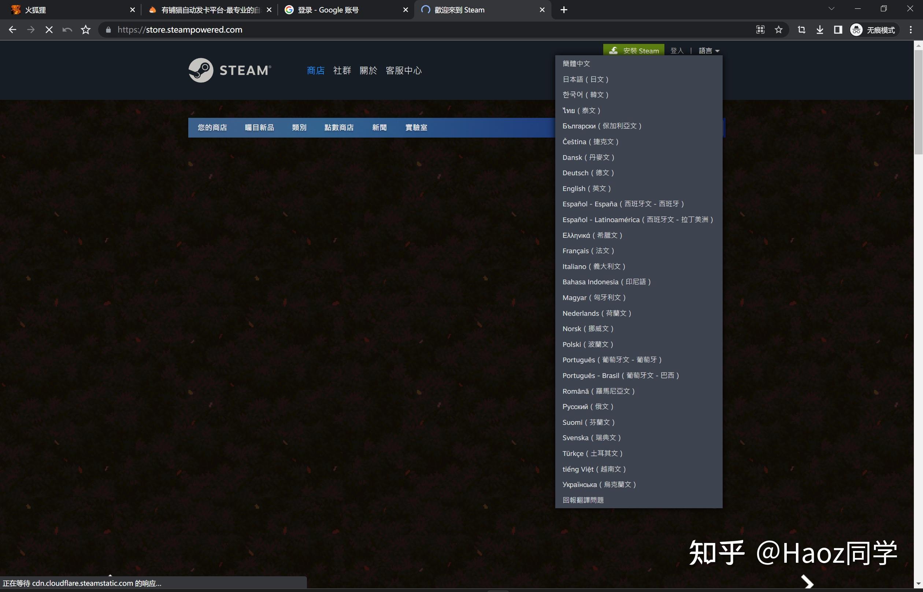Choose 簡體中文 language option

pos(576,63)
